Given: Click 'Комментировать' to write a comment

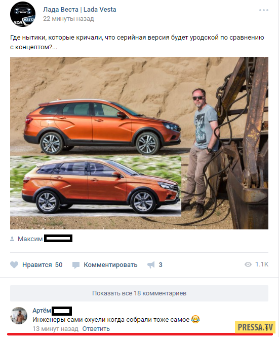Looking at the screenshot, I should pos(110,265).
